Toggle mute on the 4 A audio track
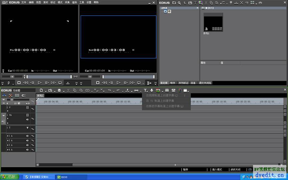The height and width of the screenshot is (180, 288). (x=27, y=150)
